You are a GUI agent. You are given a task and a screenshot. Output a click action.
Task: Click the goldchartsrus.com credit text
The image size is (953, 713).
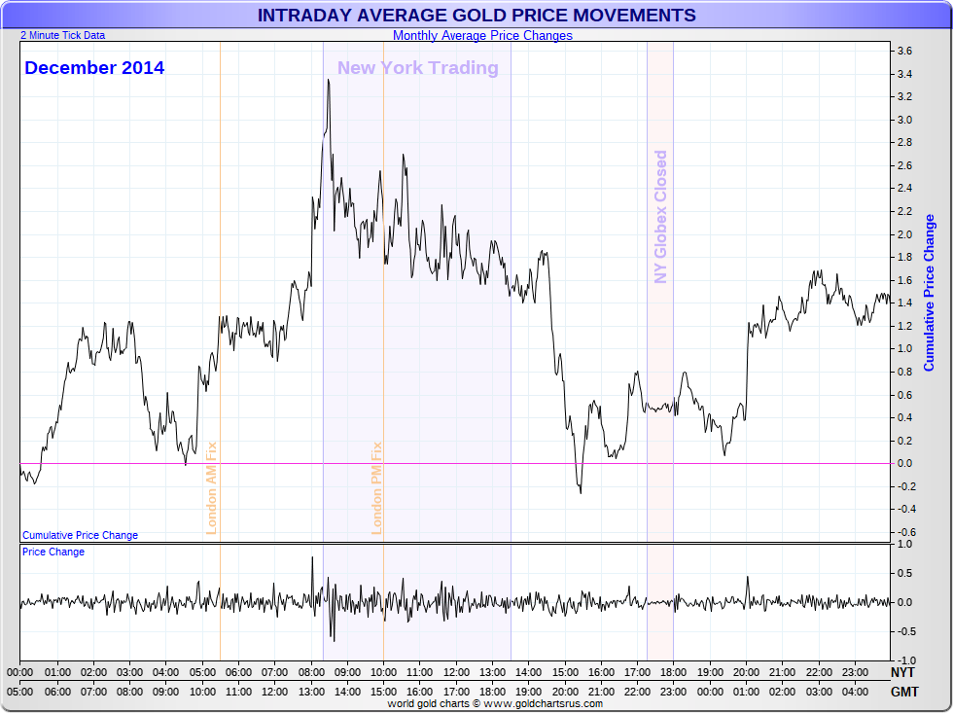pyautogui.click(x=495, y=704)
